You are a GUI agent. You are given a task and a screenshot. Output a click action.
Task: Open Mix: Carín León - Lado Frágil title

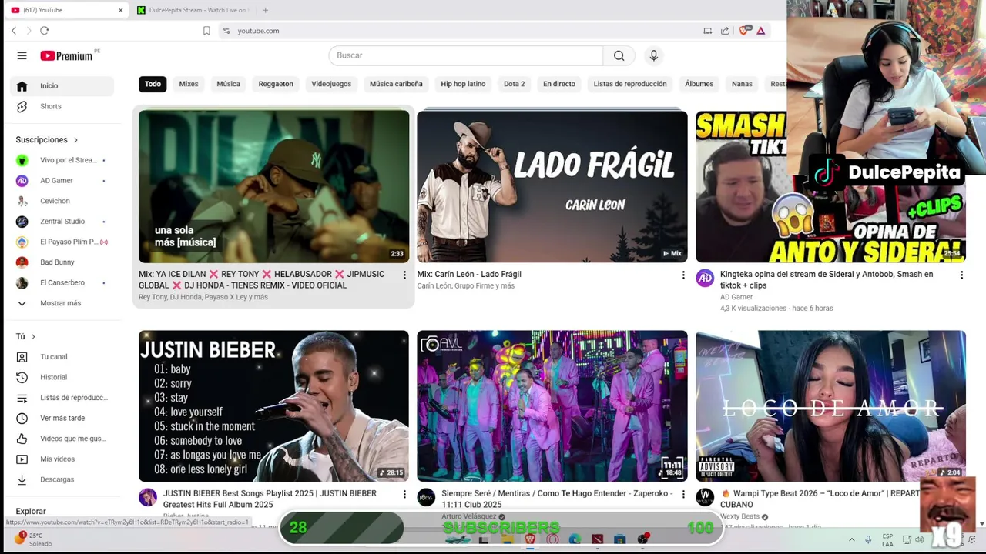(x=469, y=274)
